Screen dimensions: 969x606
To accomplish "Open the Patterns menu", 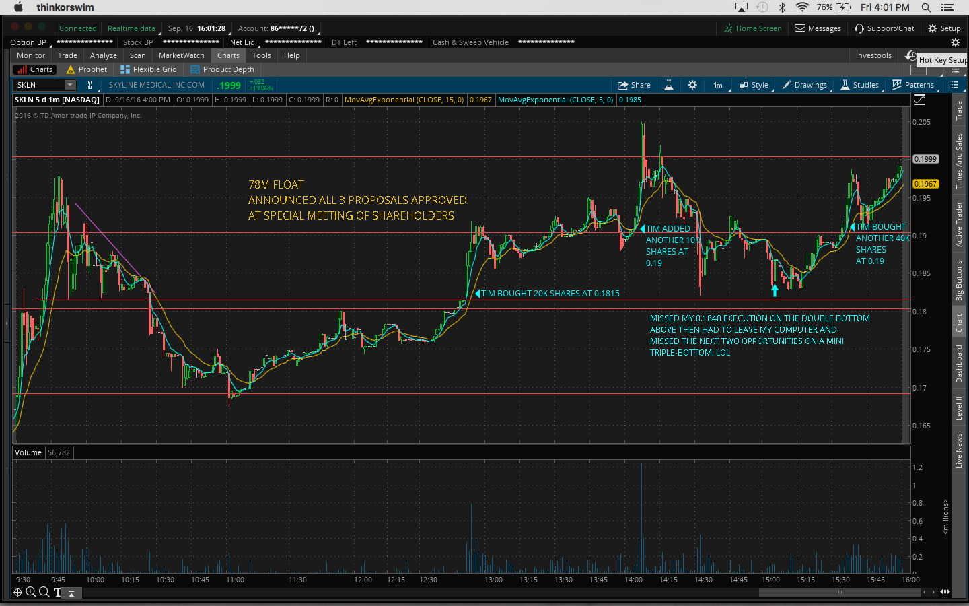I will click(913, 85).
